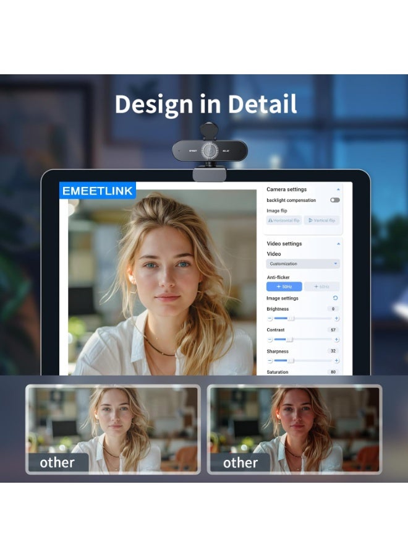408x557 pixels.
Task: Click the Brightness minus icon
Action: click(270, 319)
